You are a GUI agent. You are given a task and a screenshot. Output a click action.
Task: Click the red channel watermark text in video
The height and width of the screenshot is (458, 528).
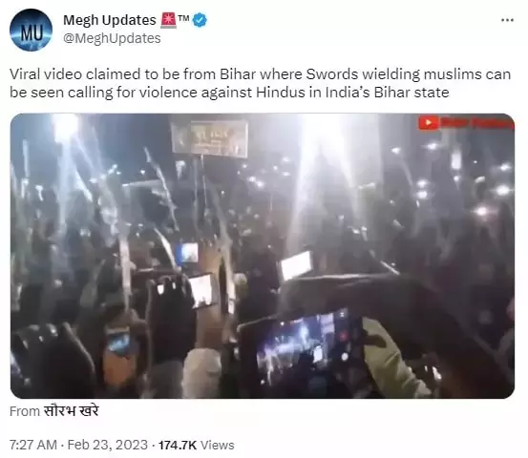click(475, 123)
